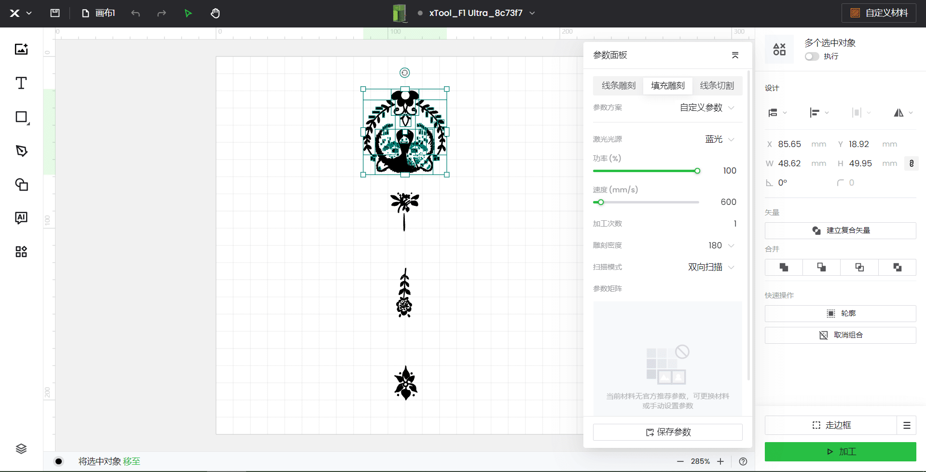The width and height of the screenshot is (926, 472).
Task: Click the power value field showing 100
Action: [730, 171]
